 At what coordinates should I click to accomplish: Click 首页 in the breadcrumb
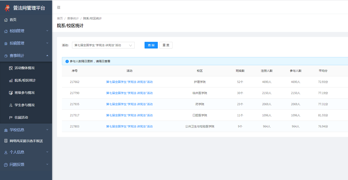click(60, 18)
